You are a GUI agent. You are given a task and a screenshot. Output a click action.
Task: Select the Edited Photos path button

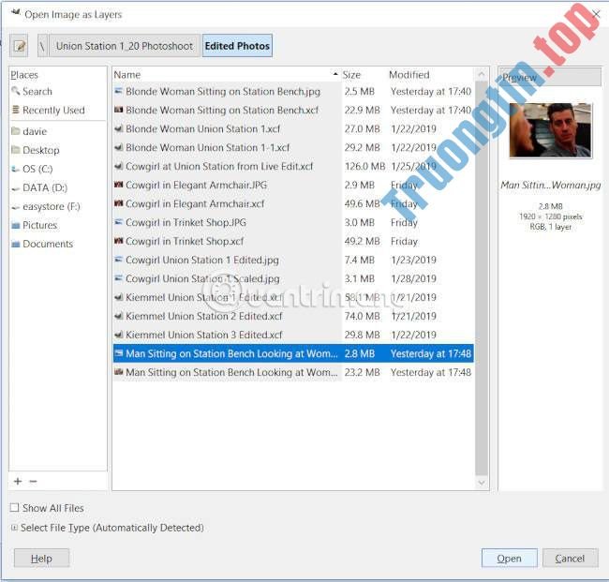click(237, 46)
